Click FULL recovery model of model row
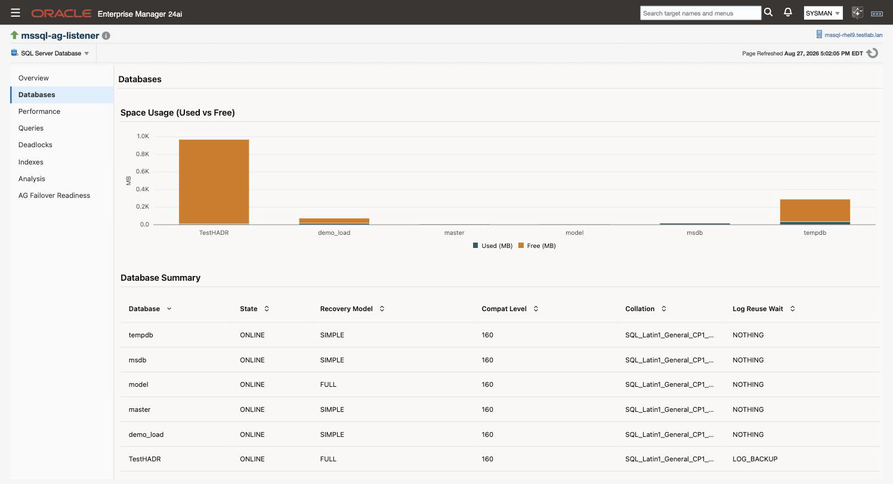 click(328, 384)
